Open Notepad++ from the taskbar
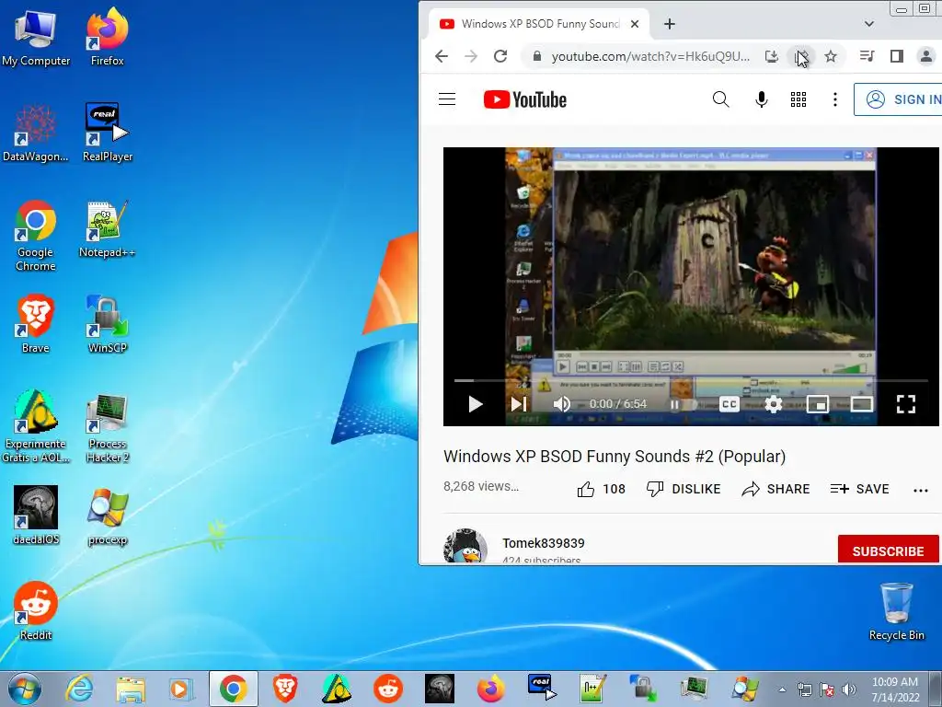 pos(593,689)
